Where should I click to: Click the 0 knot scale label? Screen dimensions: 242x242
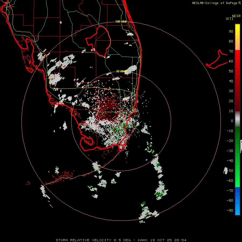[x=232, y=121]
